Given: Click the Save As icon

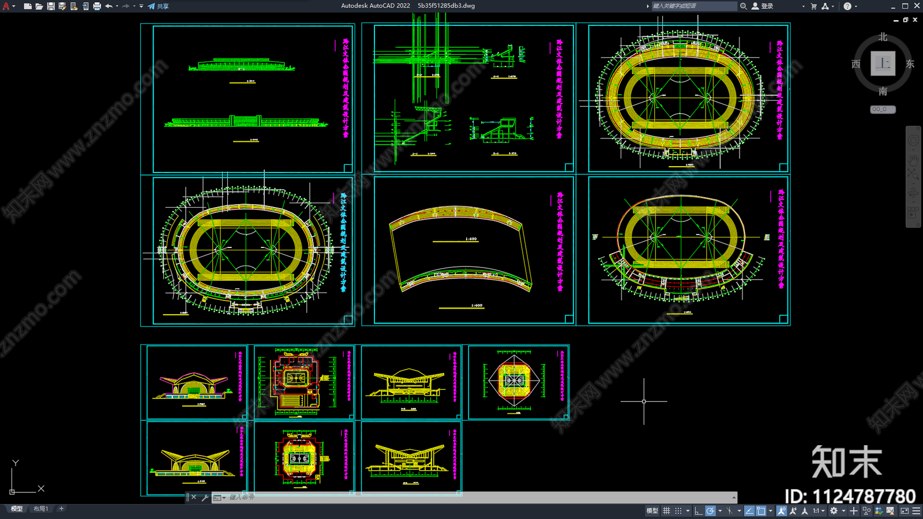Looking at the screenshot, I should pyautogui.click(x=62, y=6).
